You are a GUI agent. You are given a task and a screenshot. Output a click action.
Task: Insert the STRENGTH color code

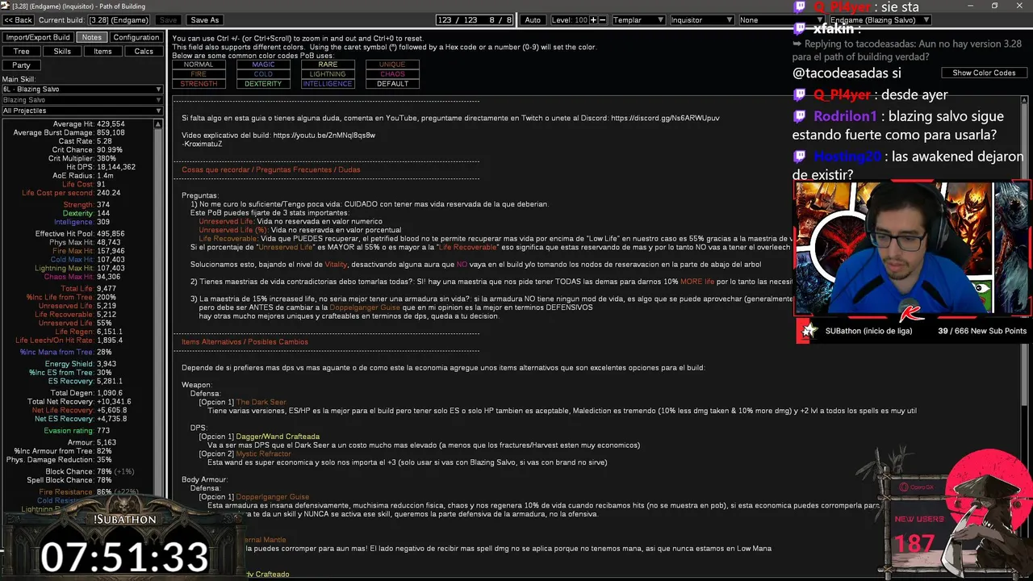[199, 84]
